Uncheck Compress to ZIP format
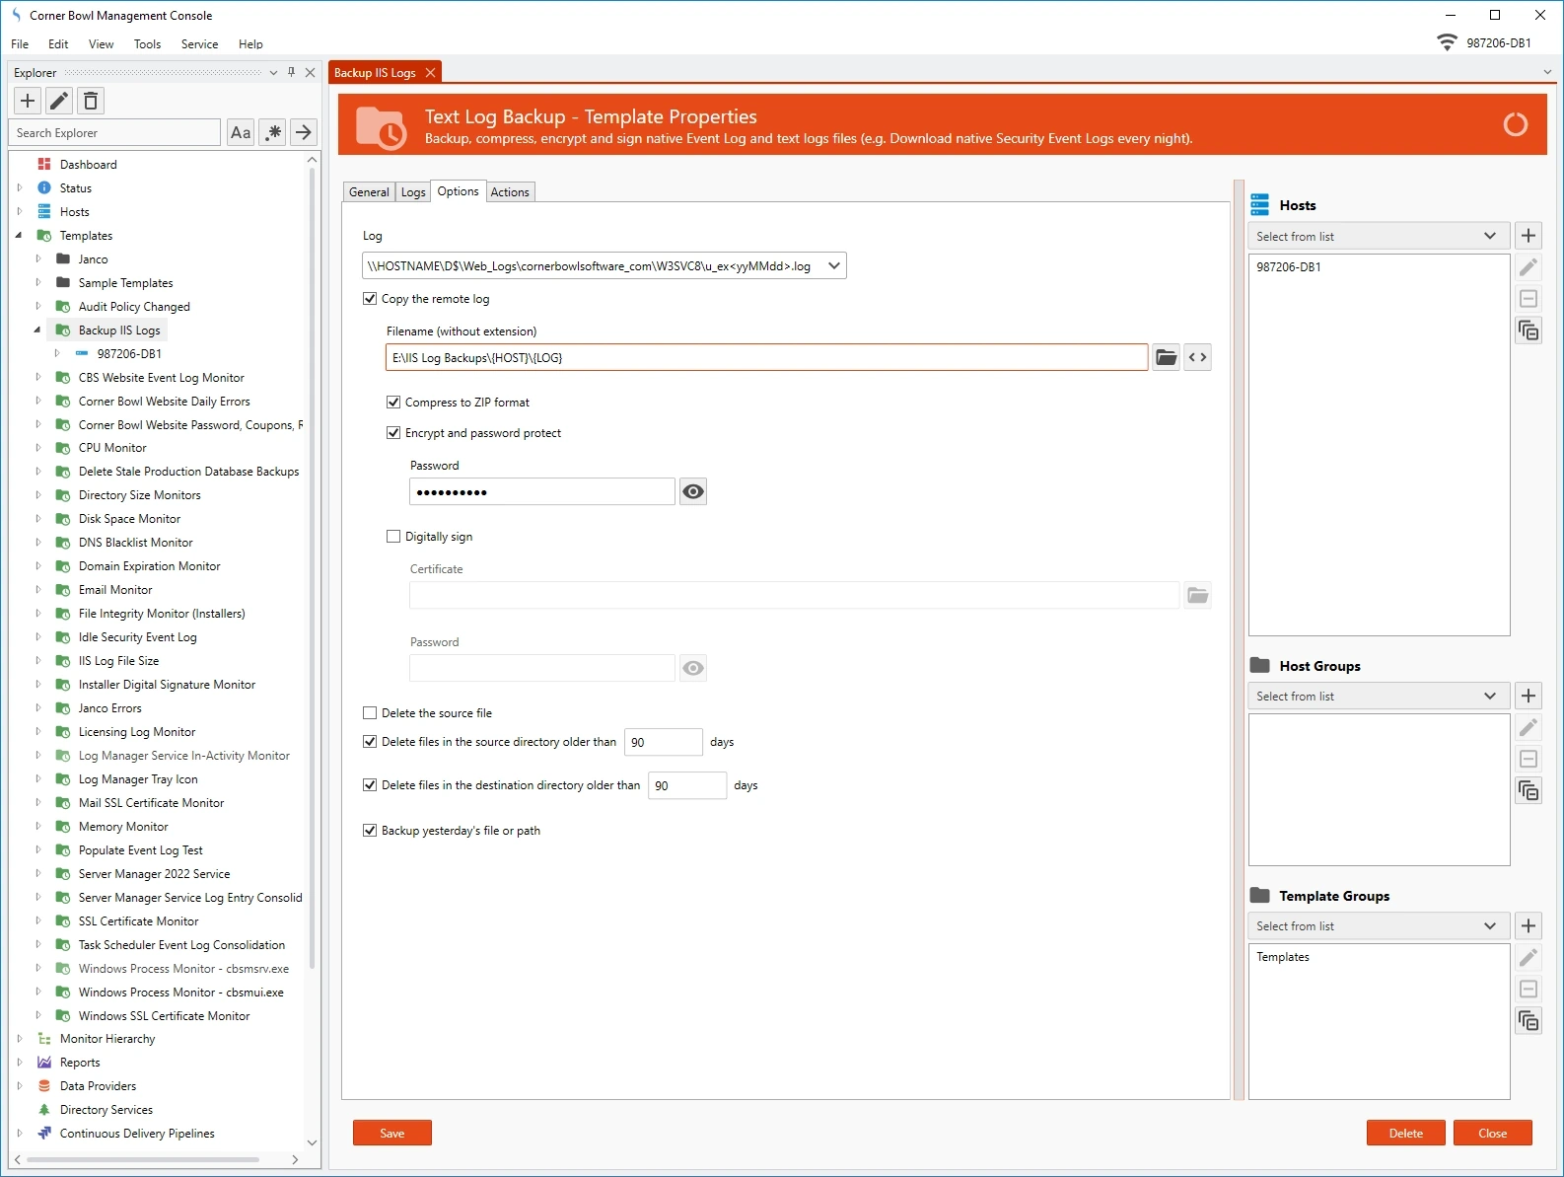Screen dimensions: 1564x1177 (x=393, y=403)
